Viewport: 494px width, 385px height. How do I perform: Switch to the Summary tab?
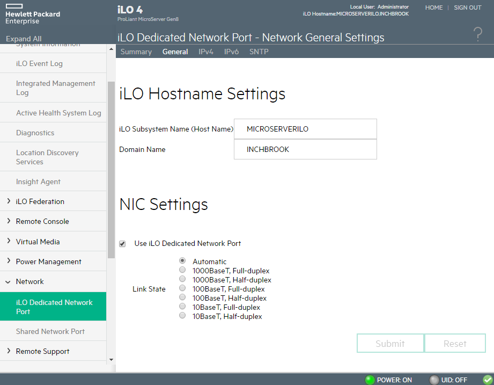tap(136, 52)
